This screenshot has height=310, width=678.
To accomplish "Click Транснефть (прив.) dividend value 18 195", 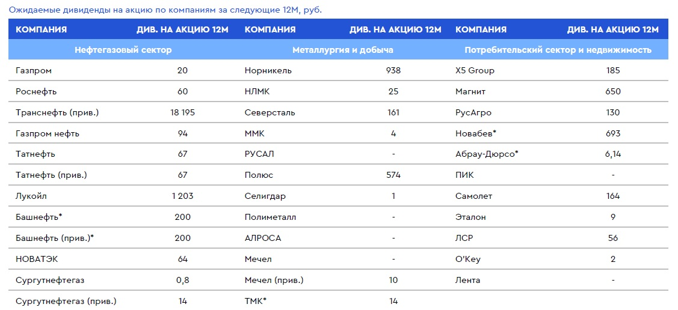I will click(x=182, y=113).
